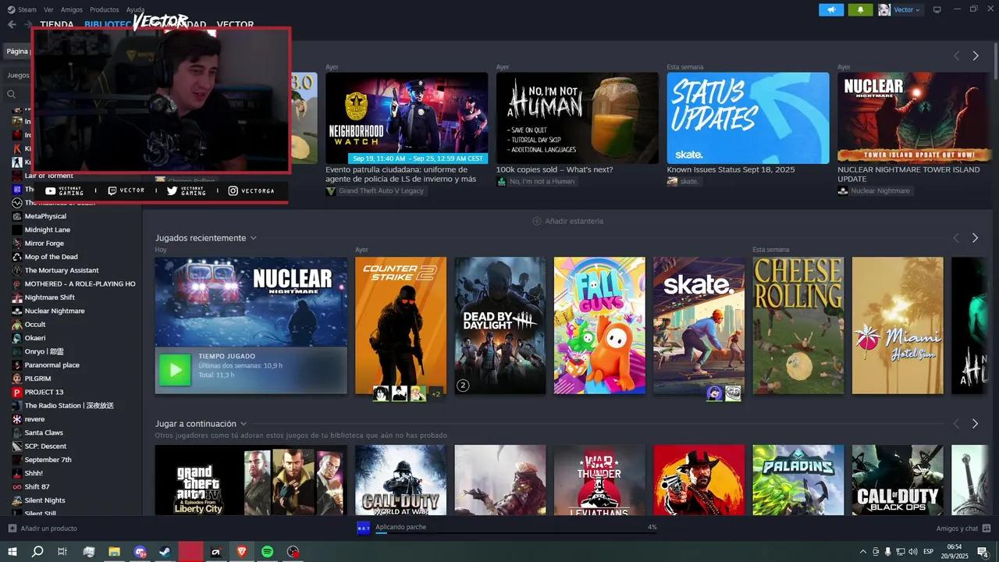999x562 pixels.
Task: Open Neighborhood Watch GTA V news card
Action: 407,118
